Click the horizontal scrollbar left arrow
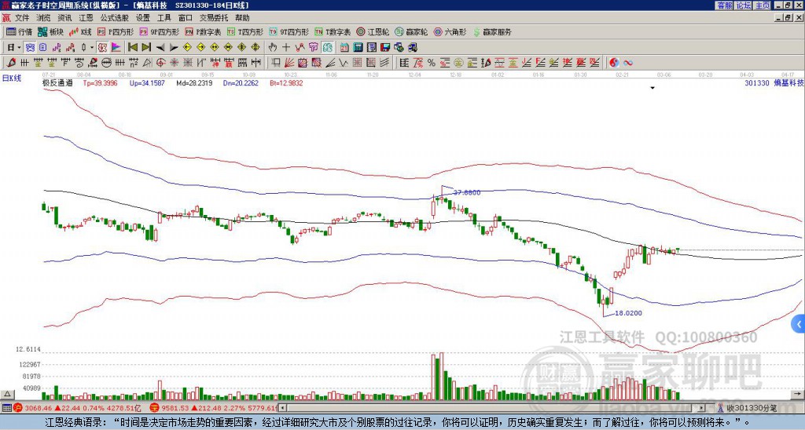The height and width of the screenshot is (430, 805). [283, 408]
